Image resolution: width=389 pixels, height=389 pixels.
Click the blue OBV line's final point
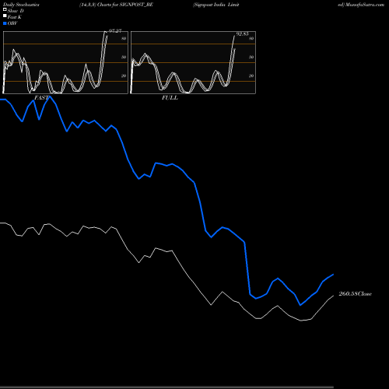[333, 275]
